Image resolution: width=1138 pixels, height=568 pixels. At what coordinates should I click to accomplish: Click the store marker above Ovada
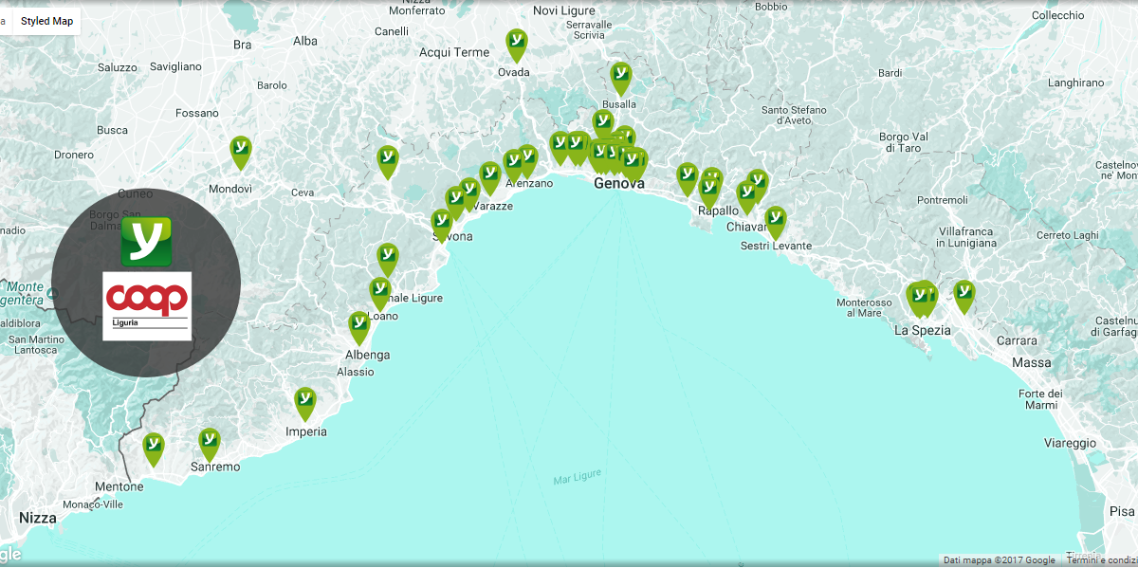516,44
